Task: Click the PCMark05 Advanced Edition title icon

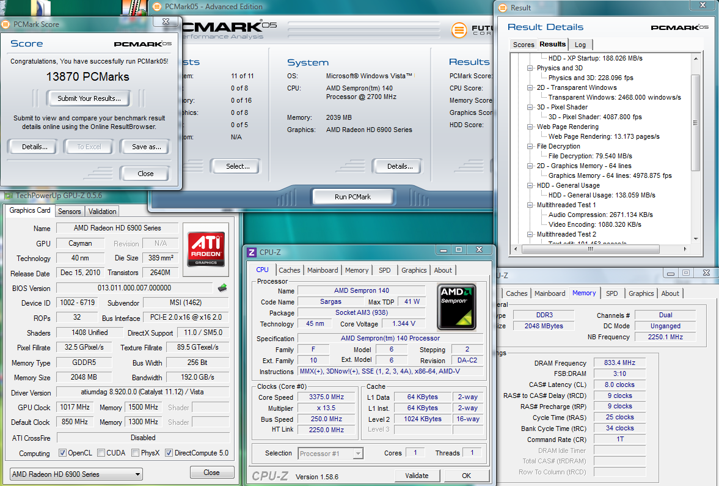Action: pyautogui.click(x=157, y=7)
